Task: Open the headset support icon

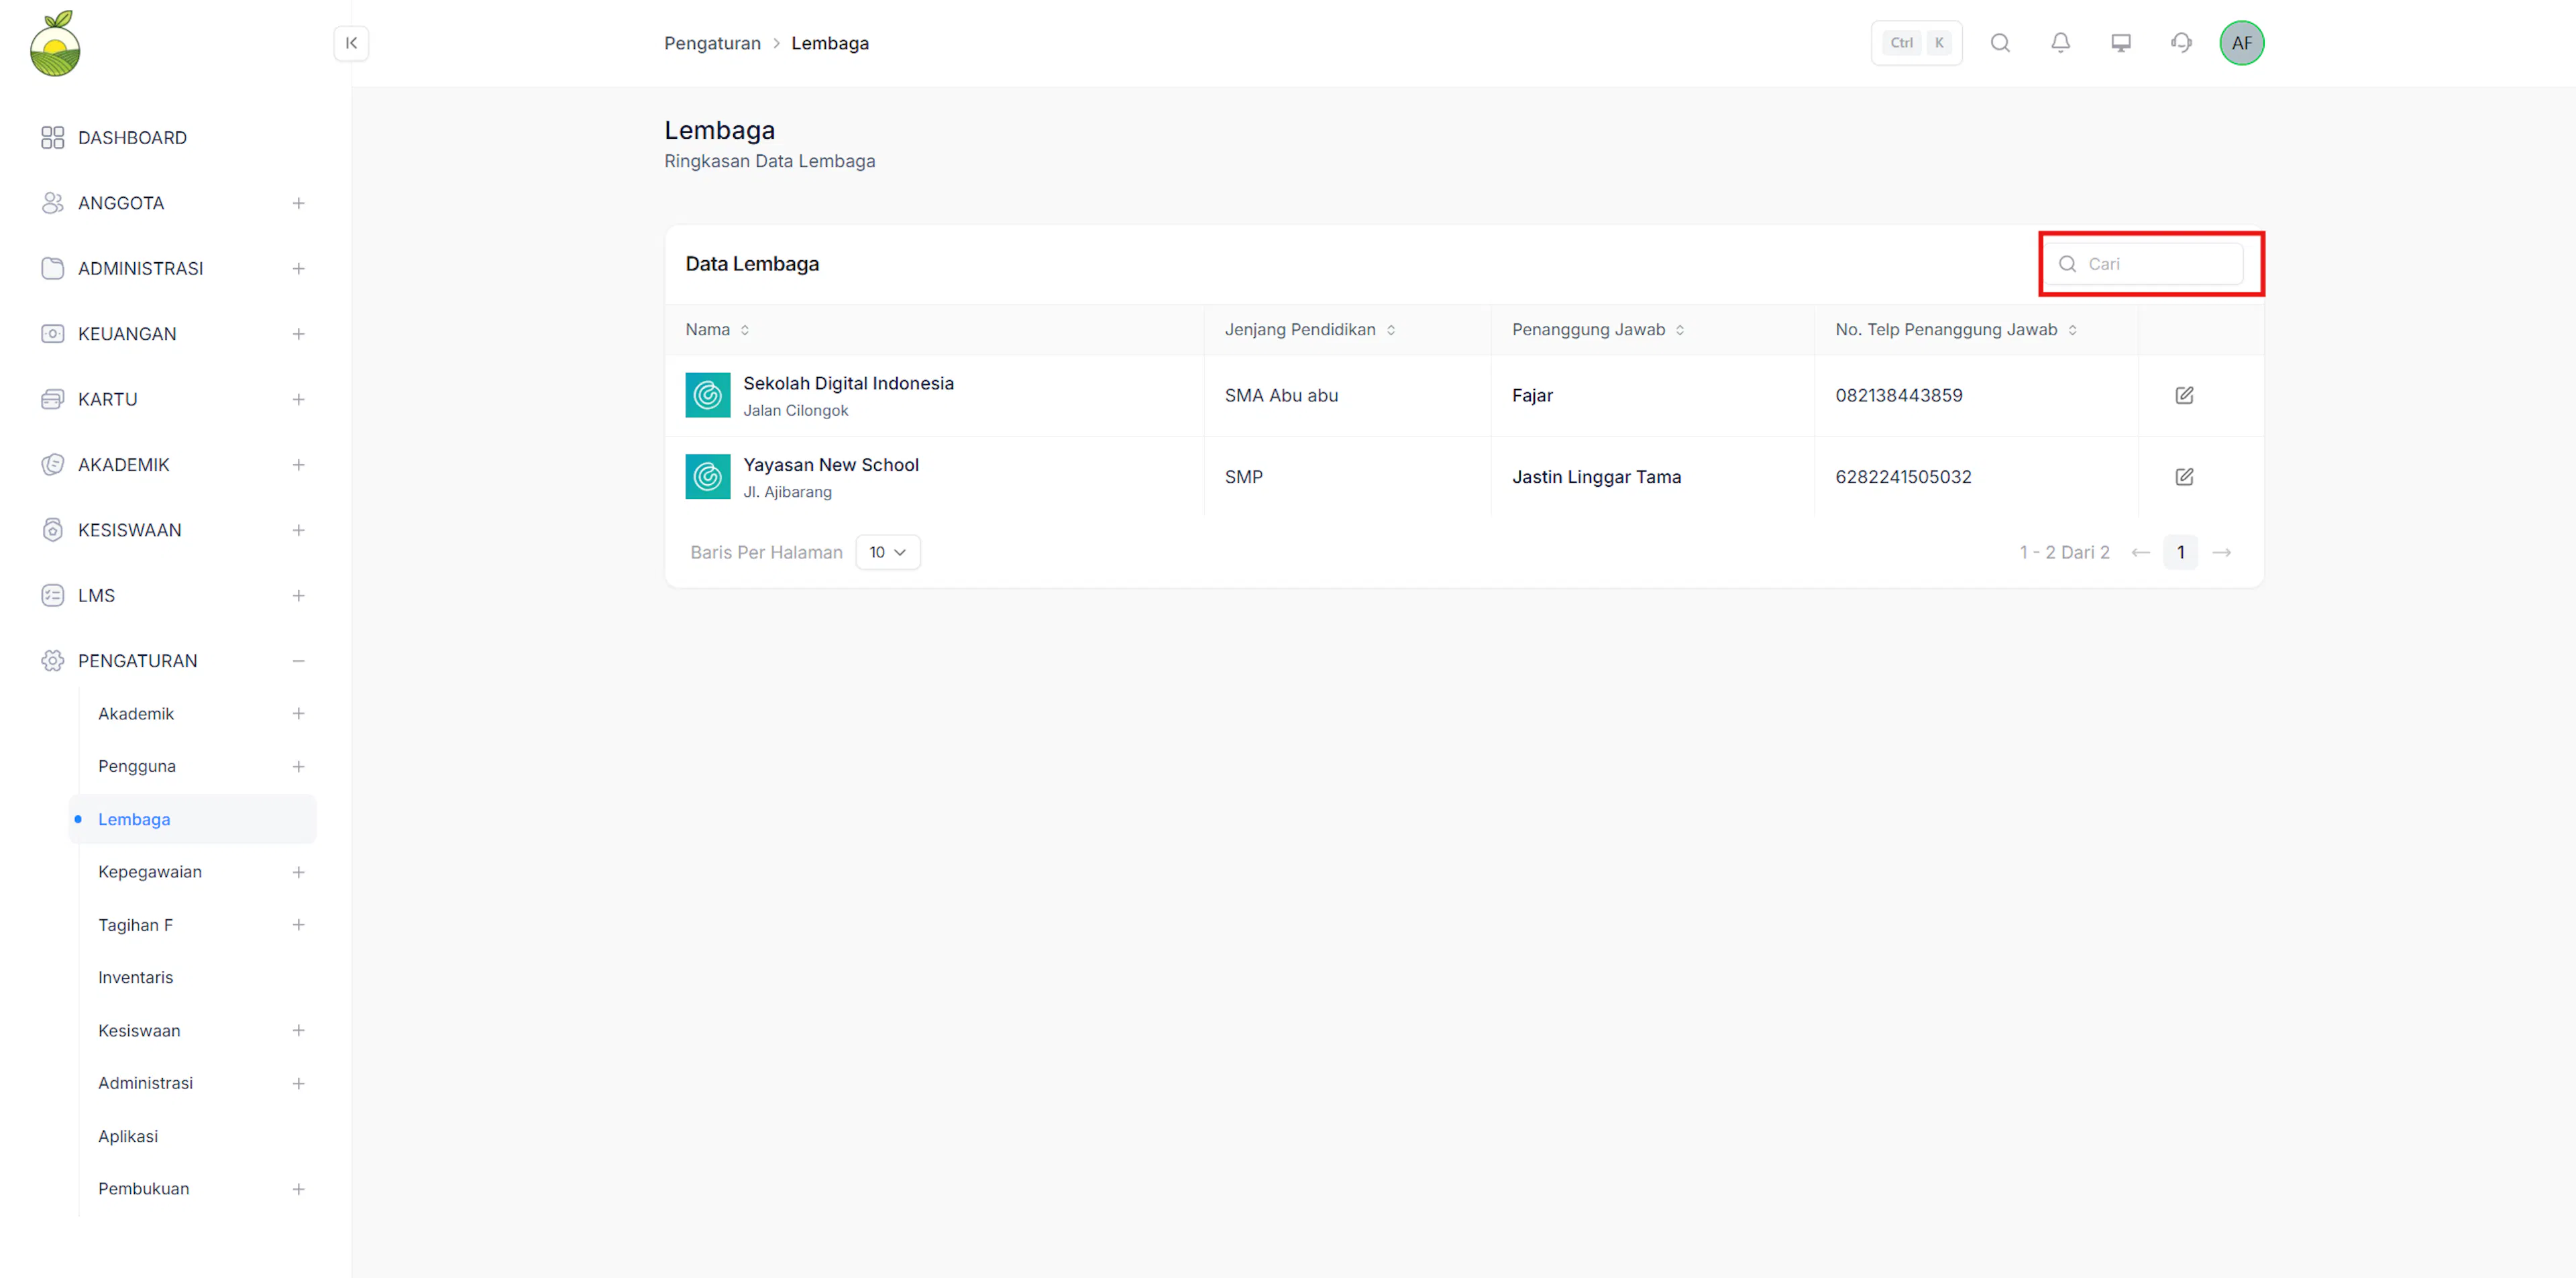Action: tap(2181, 43)
